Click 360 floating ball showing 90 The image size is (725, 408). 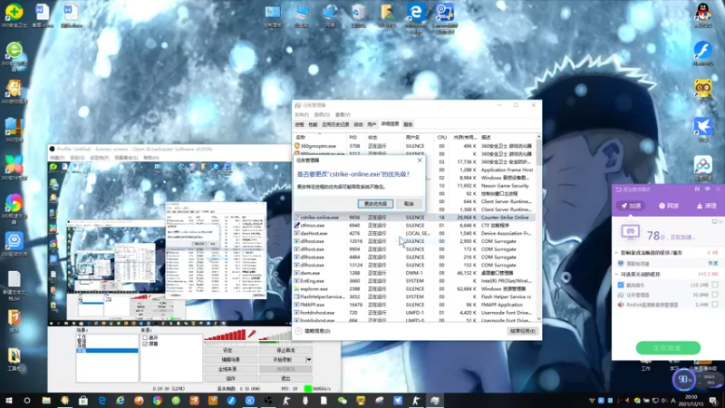pyautogui.click(x=683, y=379)
